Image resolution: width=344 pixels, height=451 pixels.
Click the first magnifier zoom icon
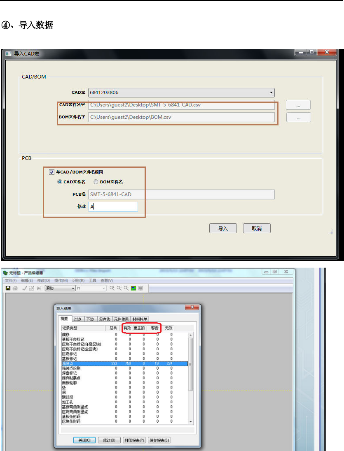(x=112, y=288)
